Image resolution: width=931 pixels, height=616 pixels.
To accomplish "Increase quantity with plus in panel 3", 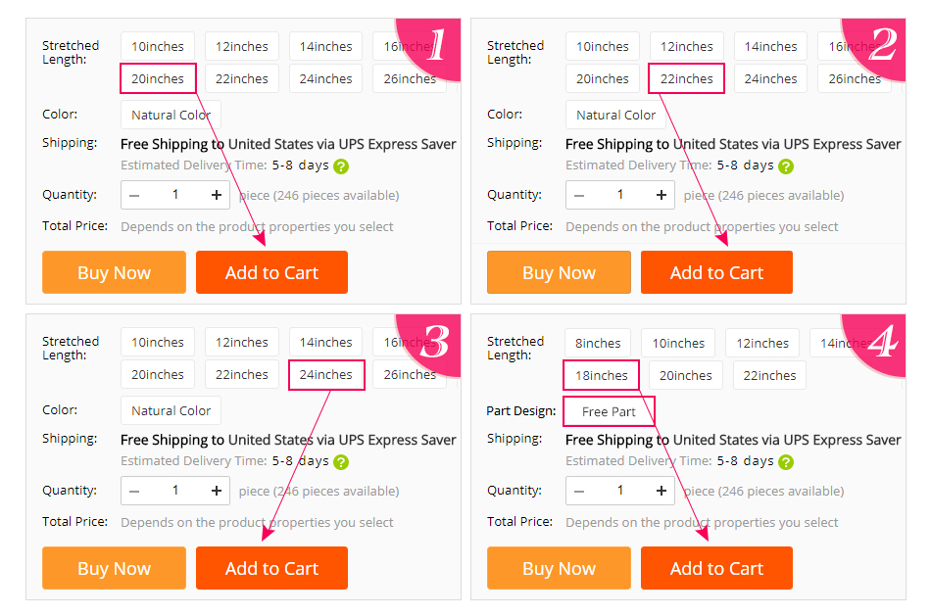I will click(217, 491).
